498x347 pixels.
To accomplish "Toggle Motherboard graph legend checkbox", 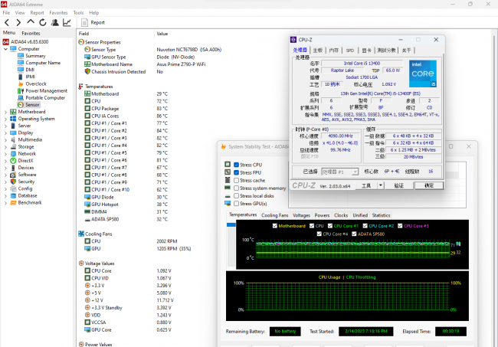I will click(x=275, y=226).
